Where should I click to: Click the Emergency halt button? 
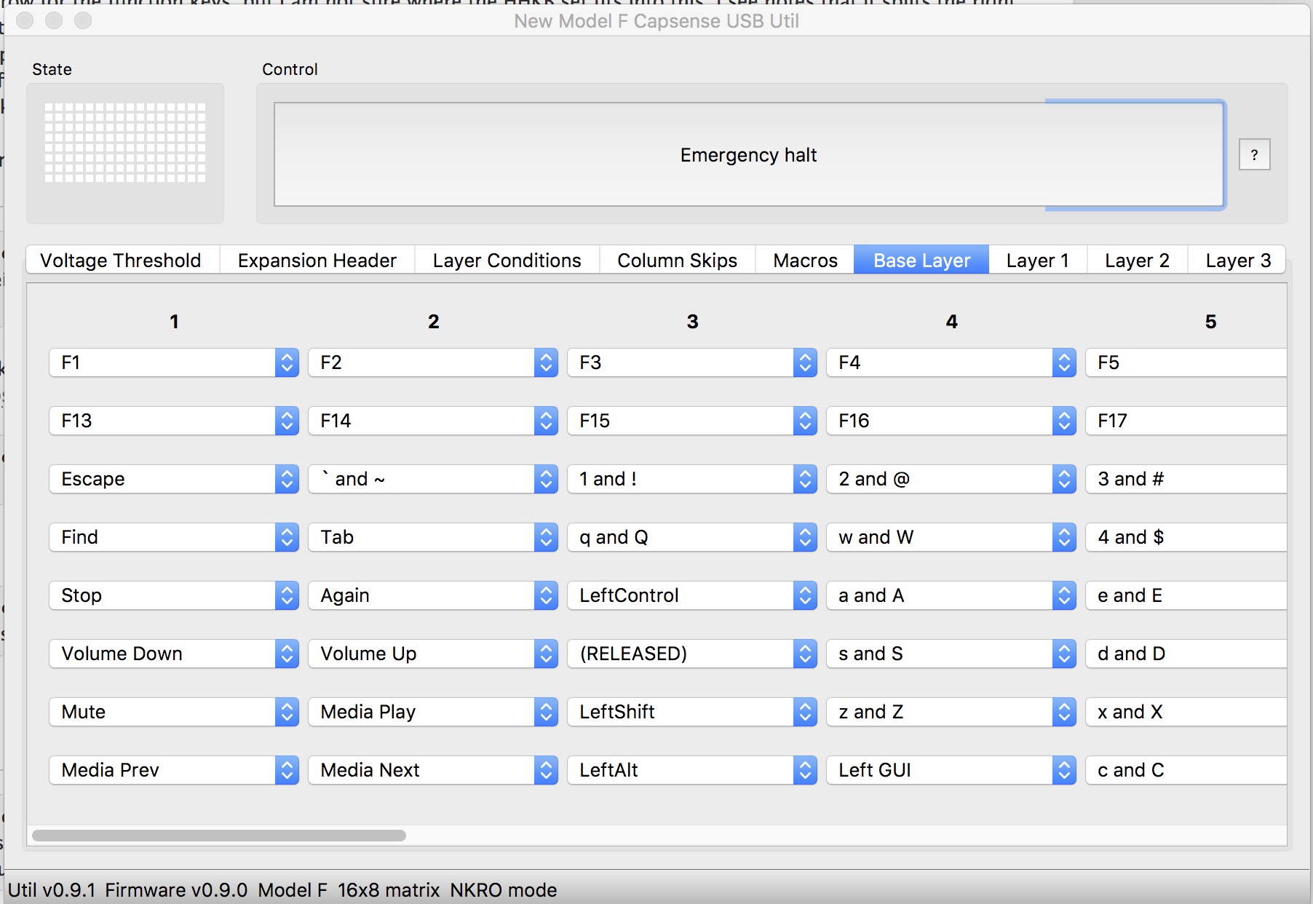pos(748,155)
